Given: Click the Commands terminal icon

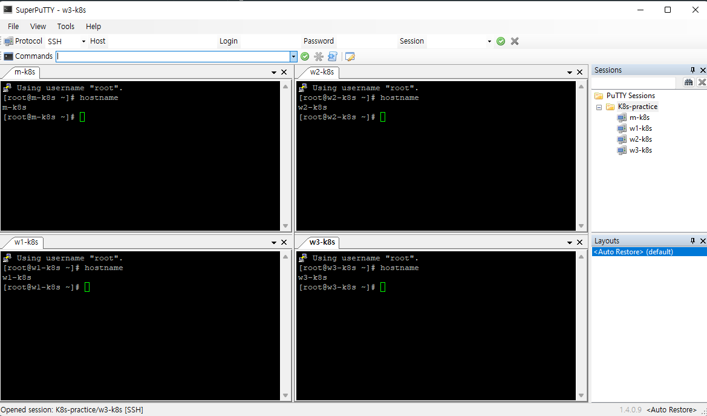Looking at the screenshot, I should click(x=8, y=56).
